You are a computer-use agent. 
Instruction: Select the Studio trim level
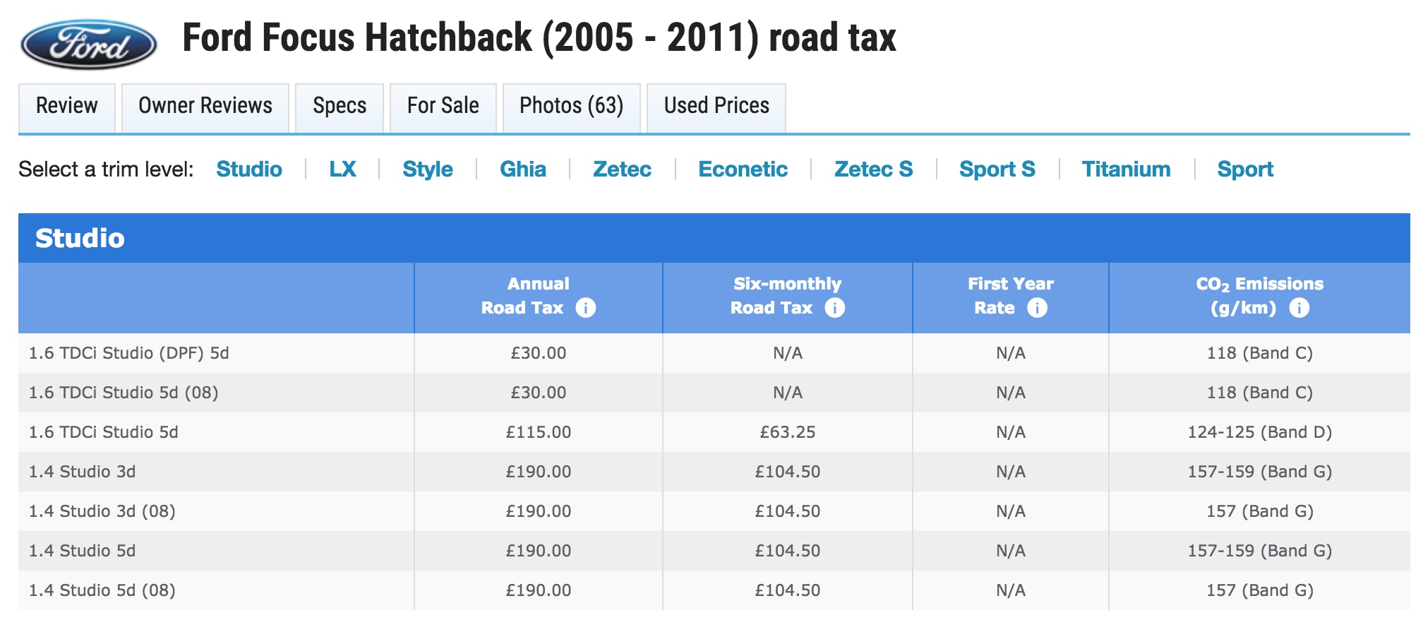click(250, 169)
